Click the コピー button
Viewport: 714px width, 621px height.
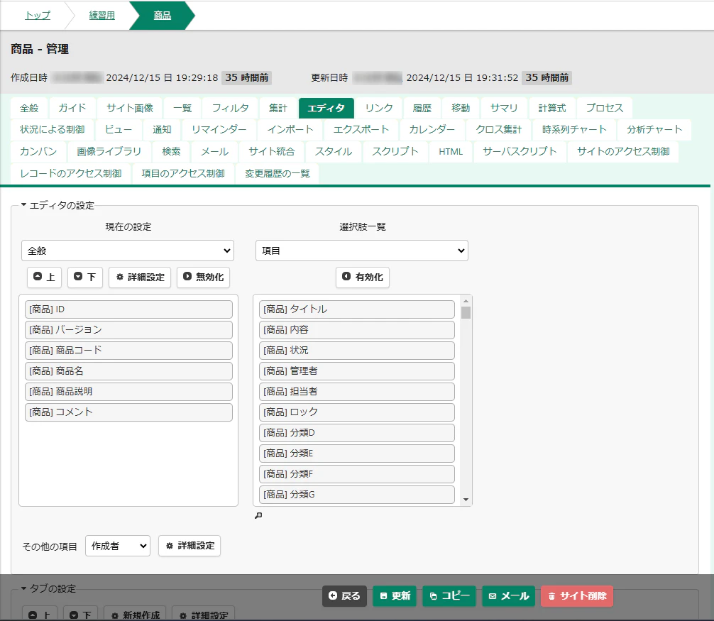point(449,596)
